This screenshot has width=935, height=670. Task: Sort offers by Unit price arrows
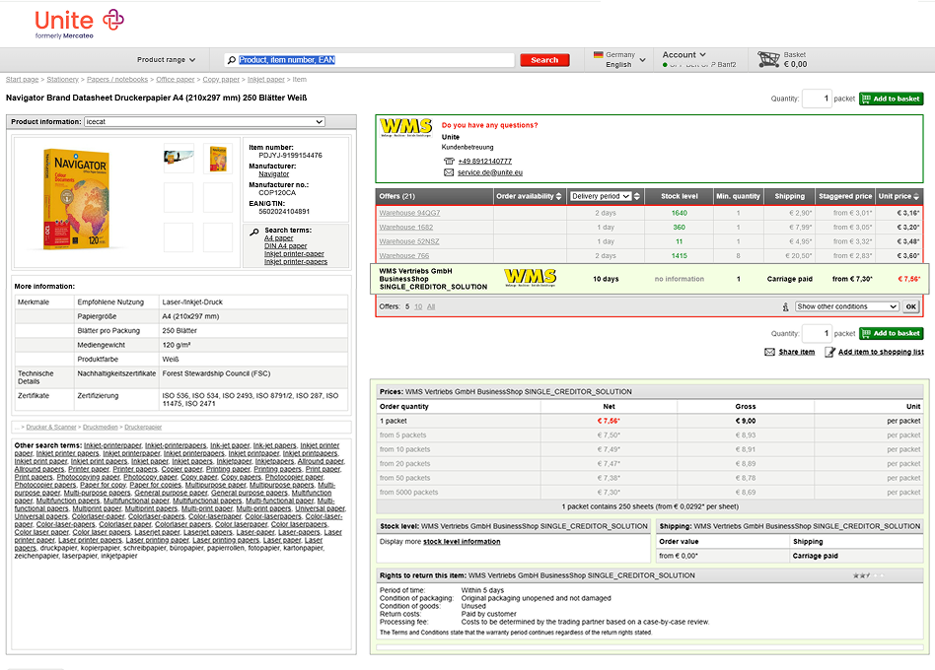tap(916, 196)
